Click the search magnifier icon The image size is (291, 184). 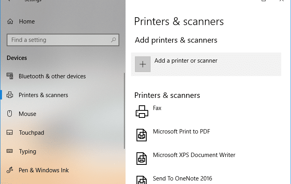click(113, 40)
